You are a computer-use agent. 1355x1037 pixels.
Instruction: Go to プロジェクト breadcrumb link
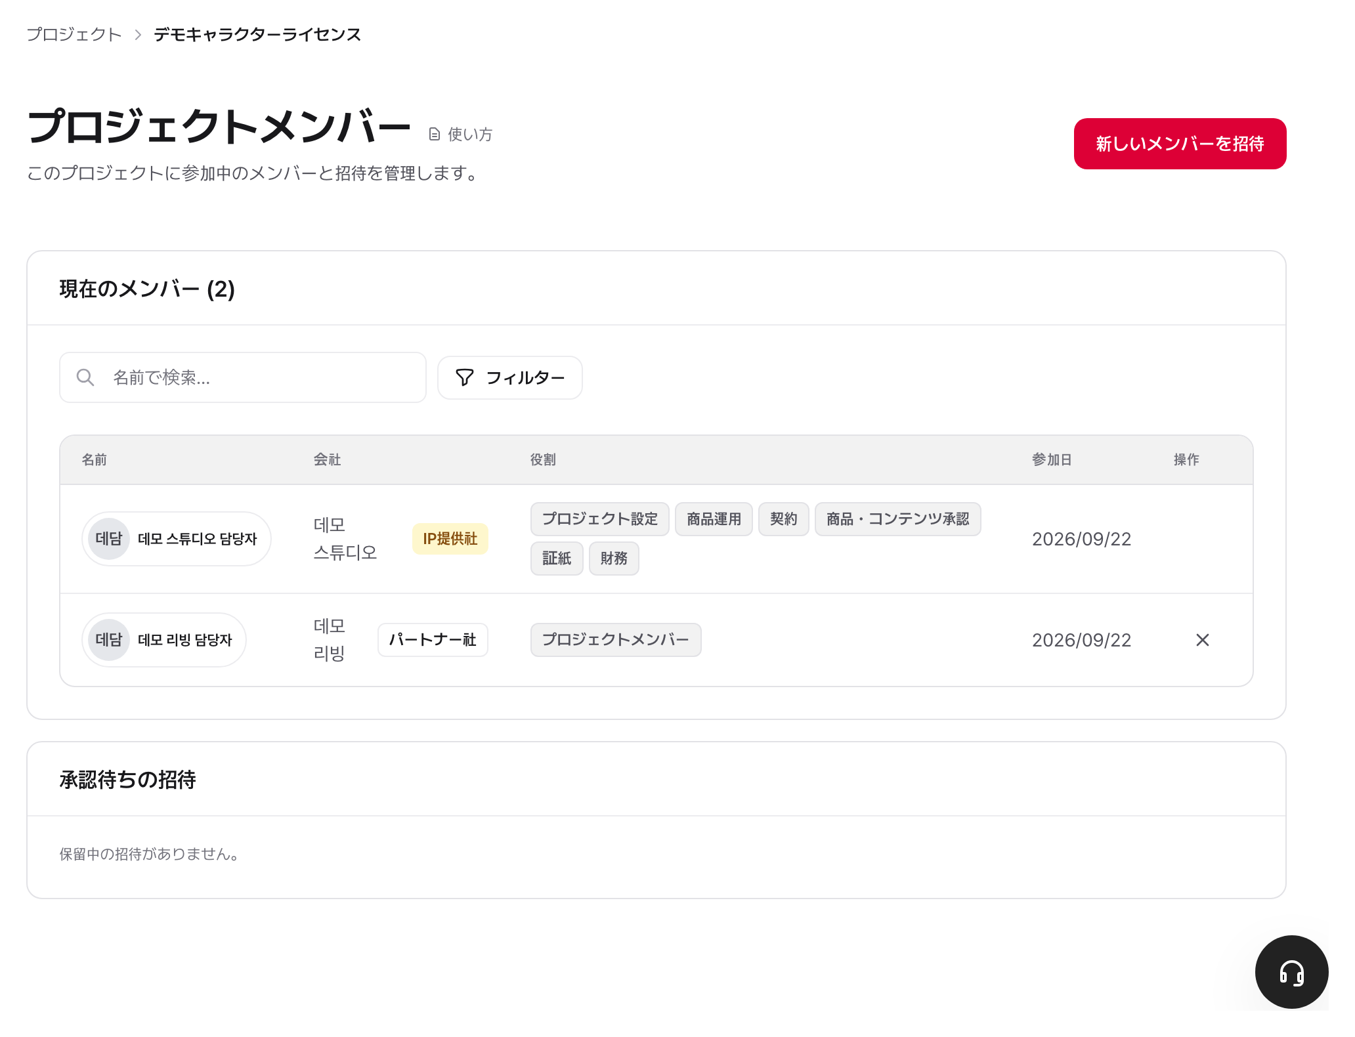pos(74,34)
